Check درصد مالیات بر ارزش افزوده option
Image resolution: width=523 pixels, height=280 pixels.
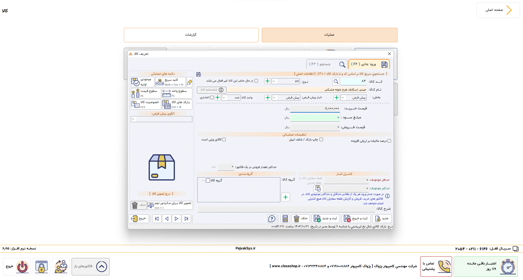coord(389,141)
